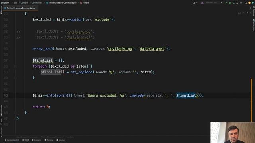The width and height of the screenshot is (255, 143).
Task: Click the $finalList variable on line 37
Action: [43, 60]
